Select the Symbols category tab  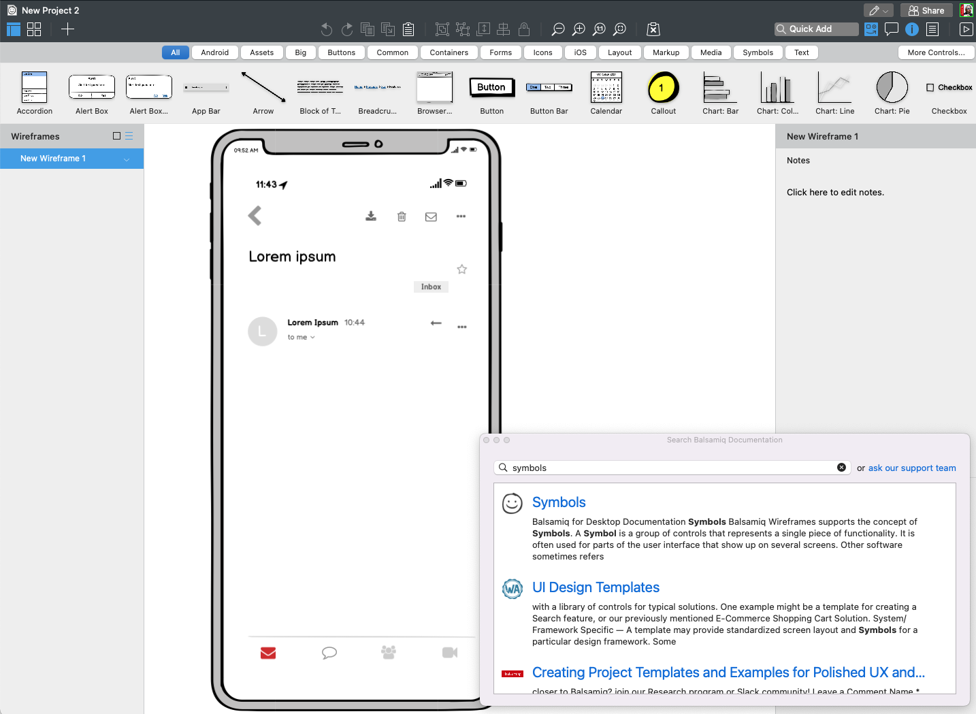(758, 52)
